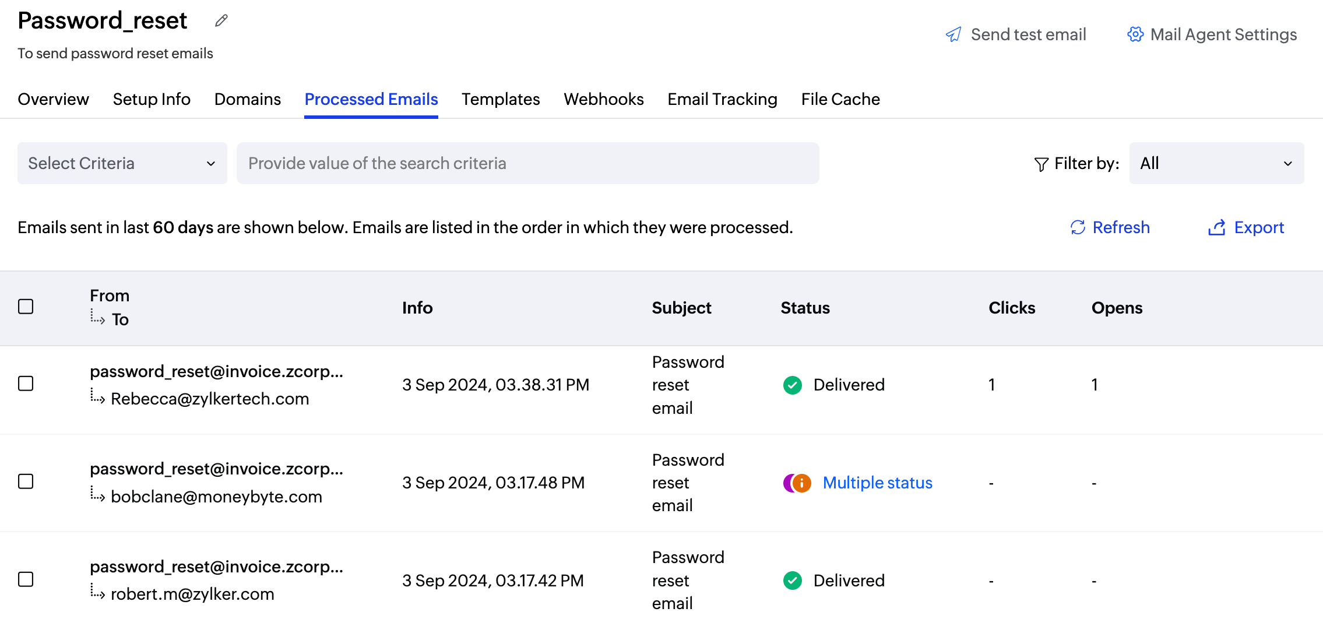Click green Delivered checkmark for robert.m email
Viewport: 1323px width, 626px height.
click(792, 581)
